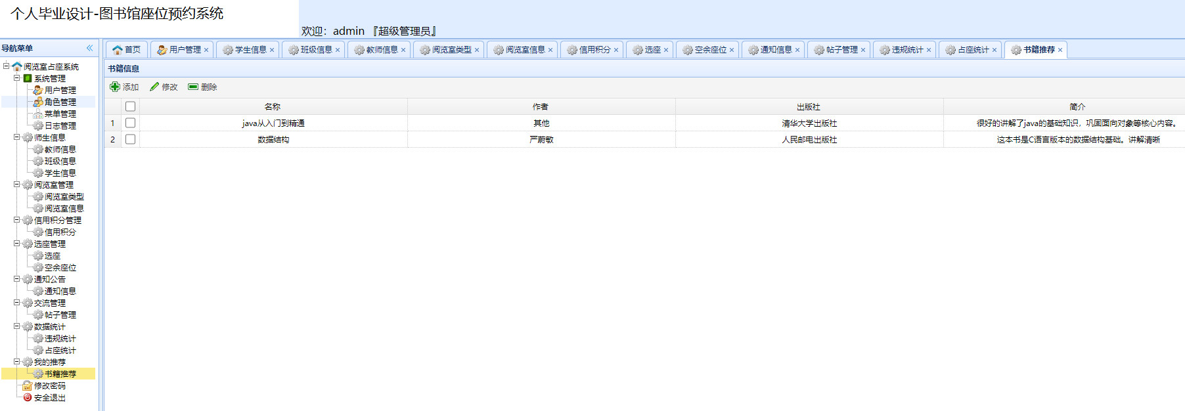Click the red icon beside 安全退出
Viewport: 1185px width, 411px height.
point(28,397)
